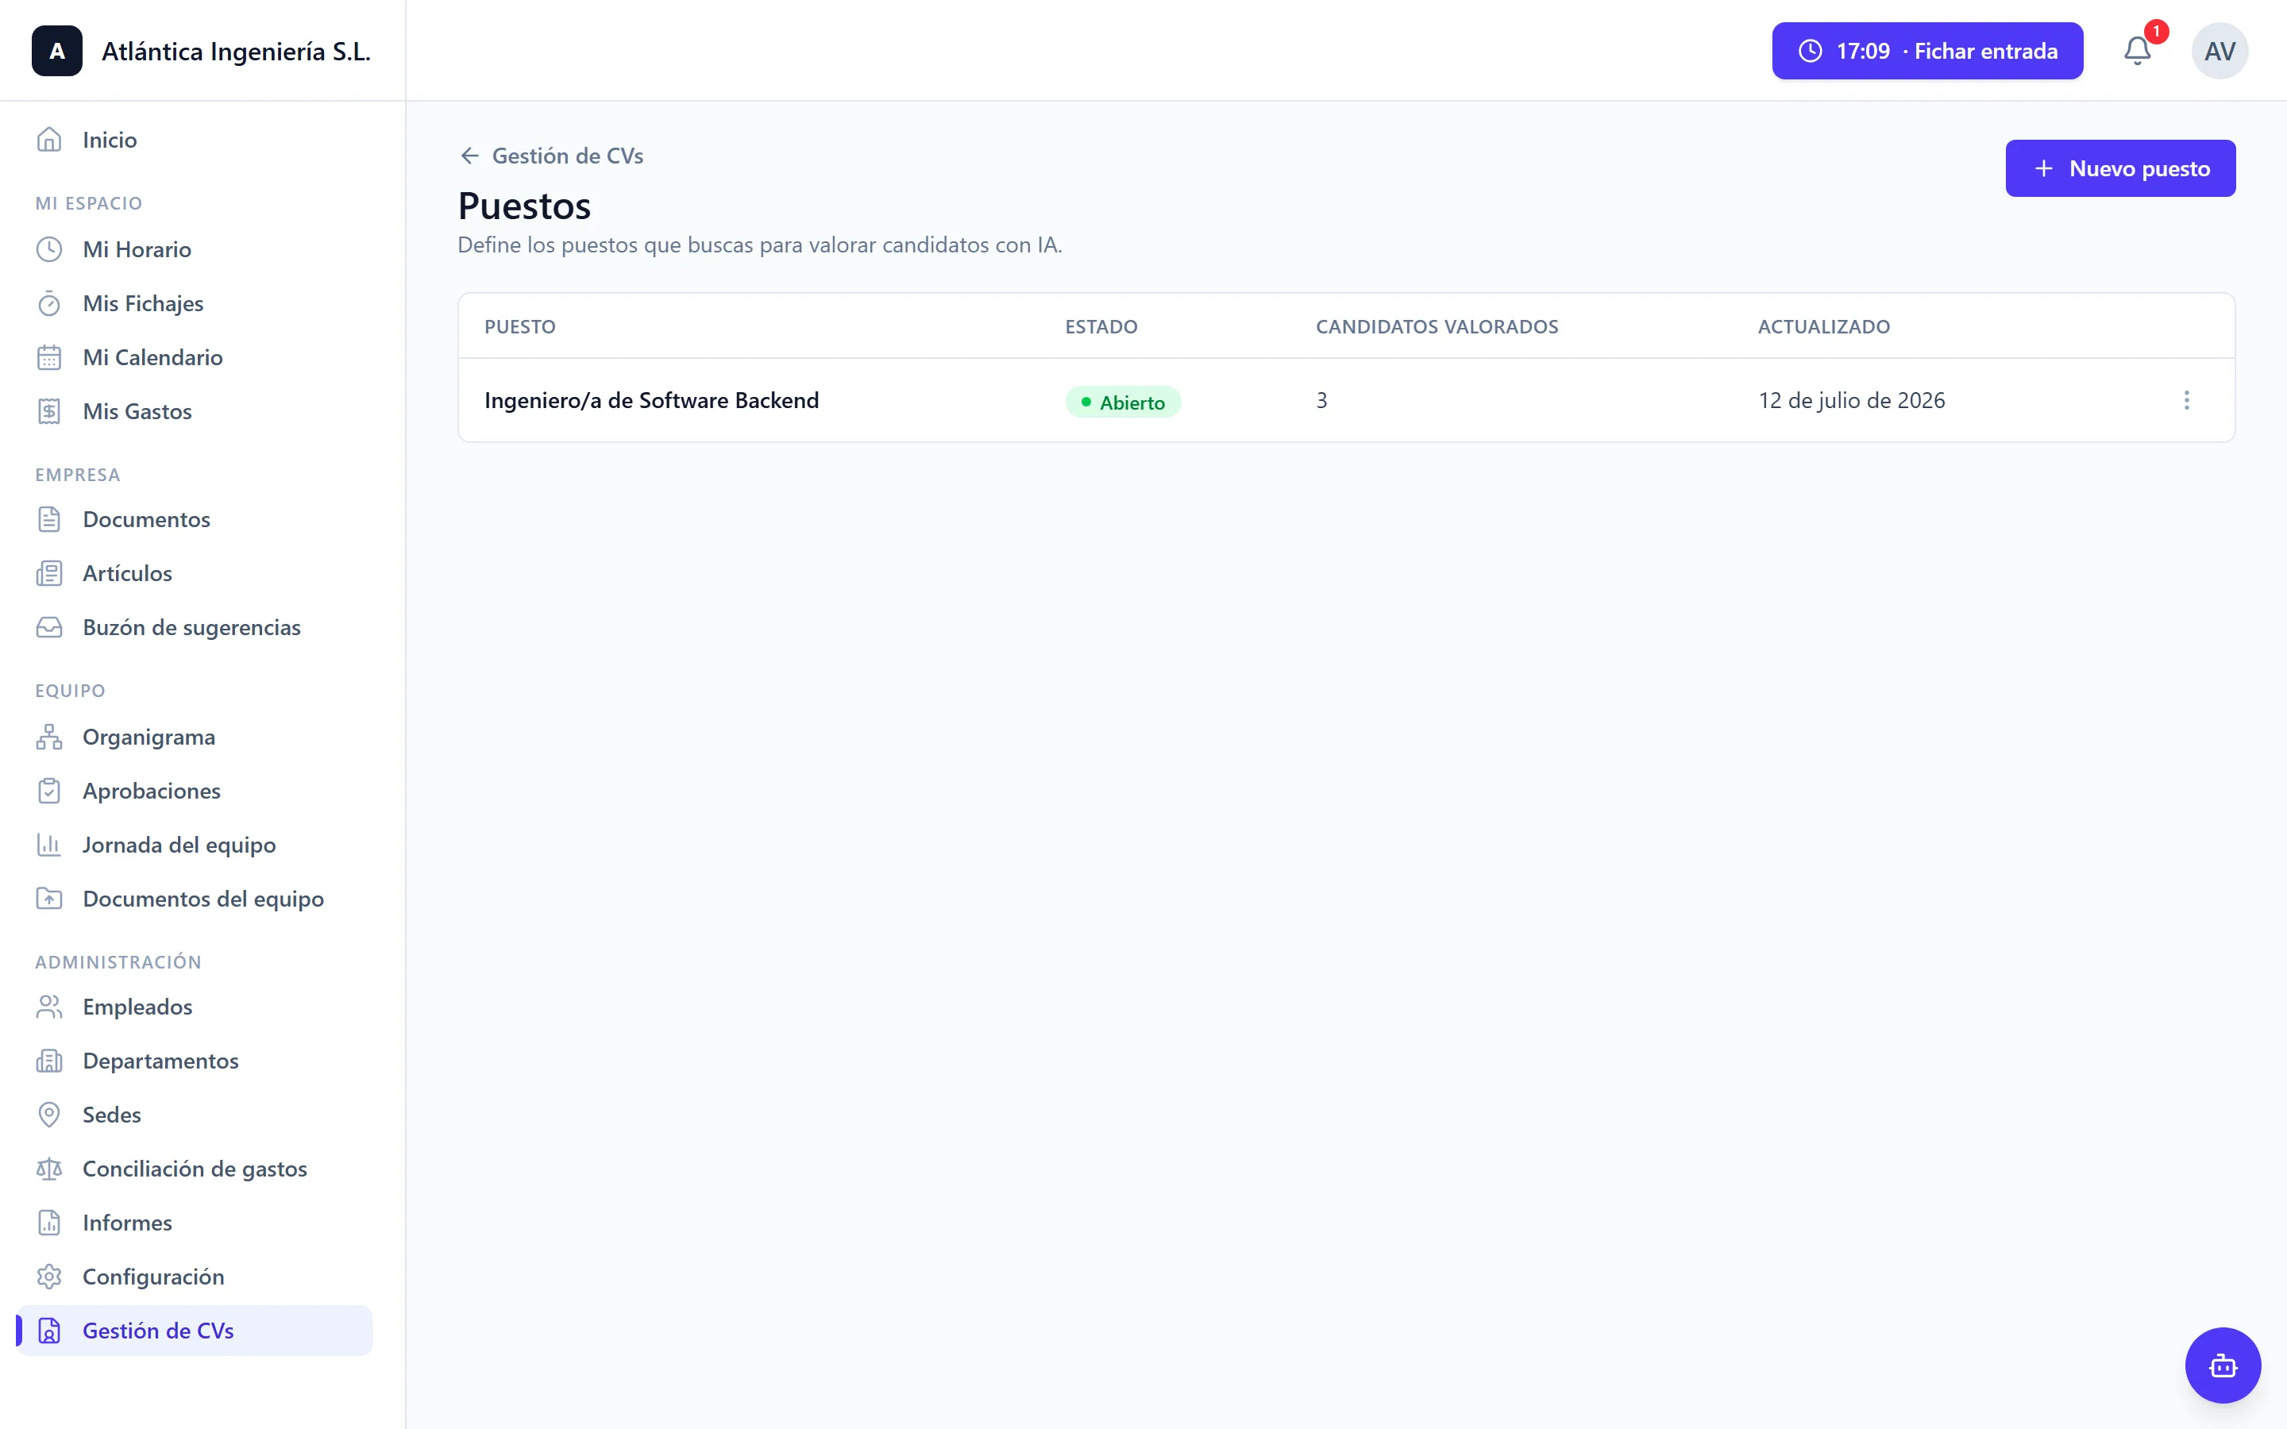Image resolution: width=2287 pixels, height=1429 pixels.
Task: Click the candidatos valorados count 3
Action: [x=1321, y=400]
